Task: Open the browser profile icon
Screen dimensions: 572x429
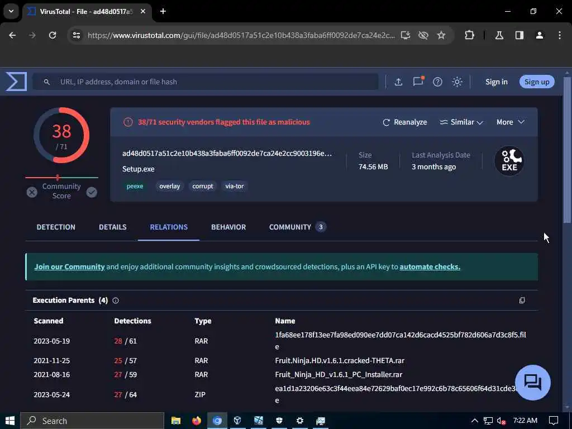Action: [x=540, y=35]
